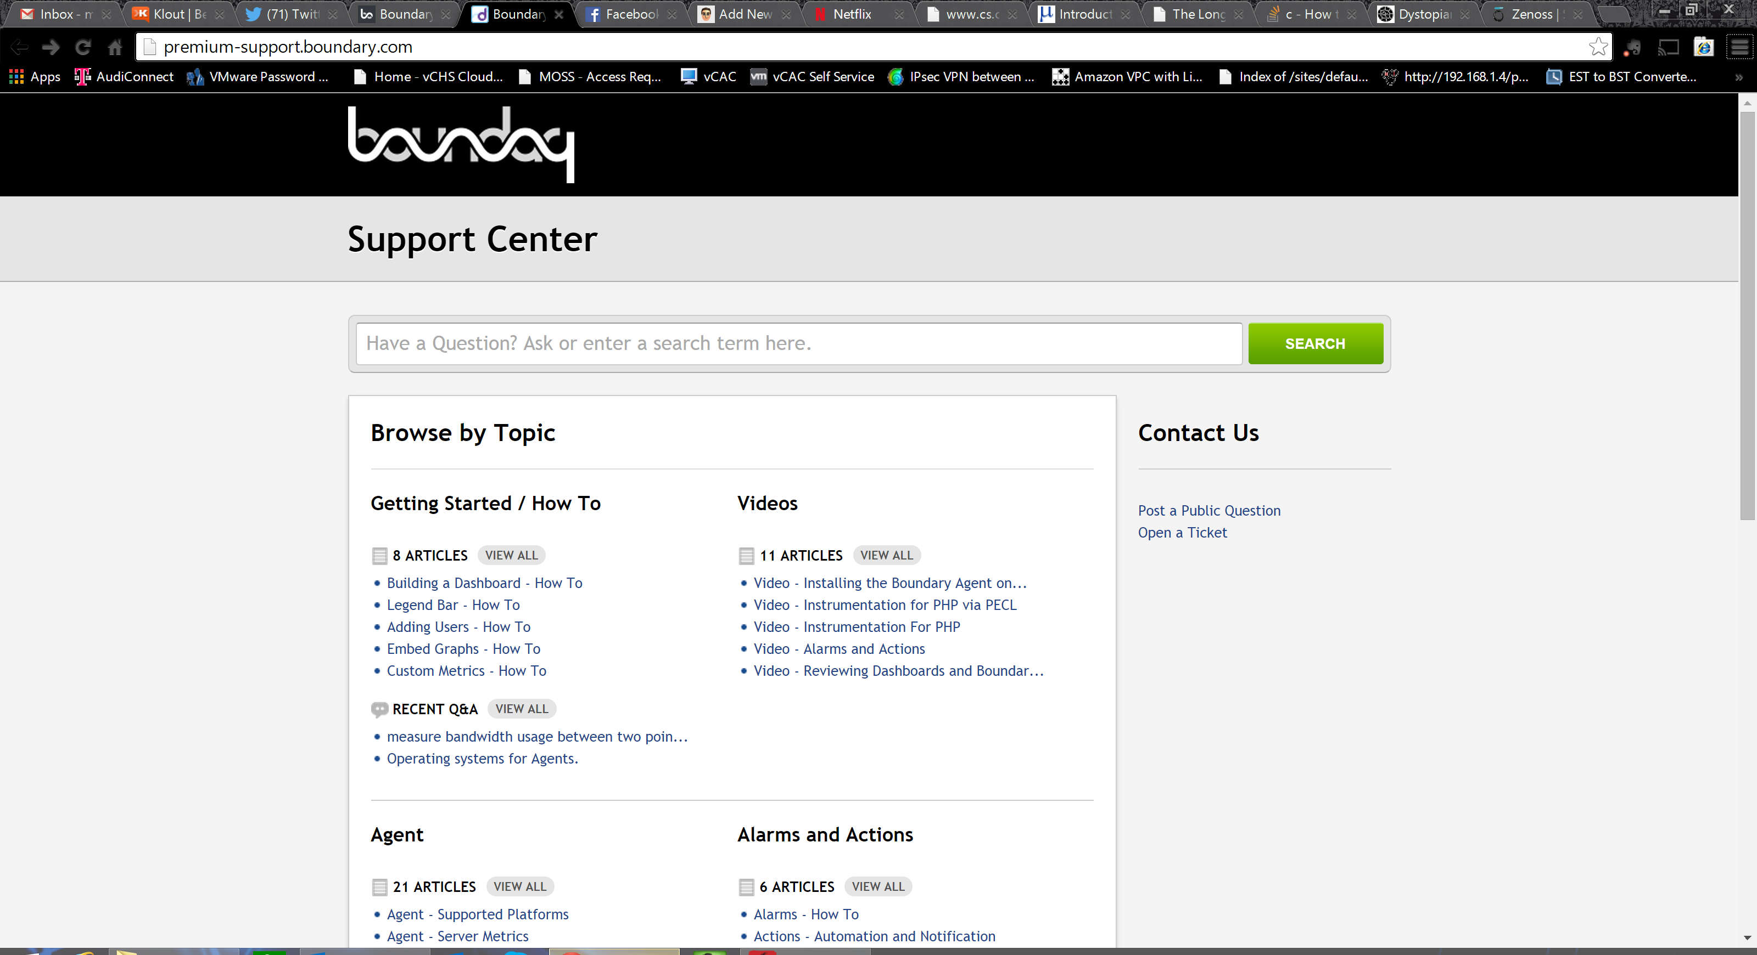
Task: Click the cast screen icon in toolbar
Action: [x=1669, y=47]
